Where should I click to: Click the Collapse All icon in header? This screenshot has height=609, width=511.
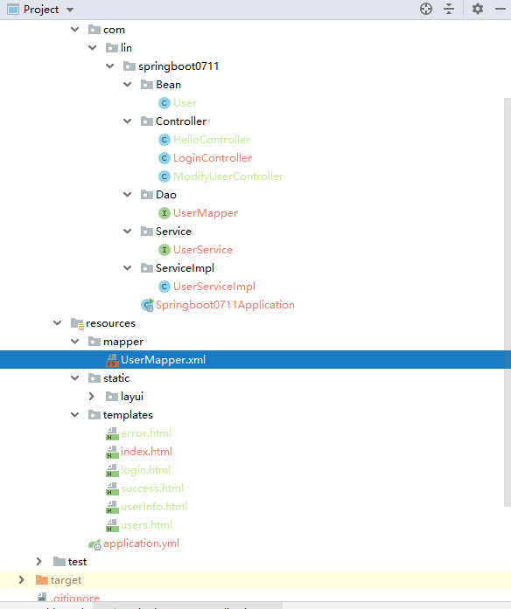pos(449,9)
